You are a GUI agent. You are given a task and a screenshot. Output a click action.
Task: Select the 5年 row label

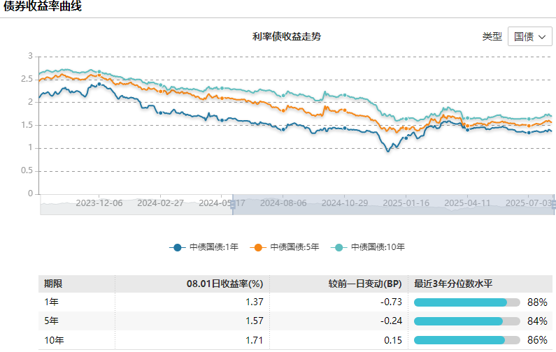tap(52, 321)
